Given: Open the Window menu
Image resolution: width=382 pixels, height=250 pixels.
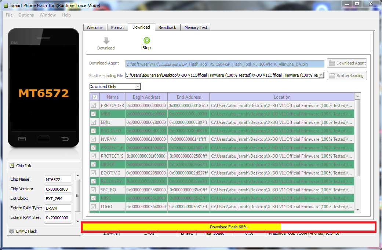Looking at the screenshot, I should click(48, 15).
